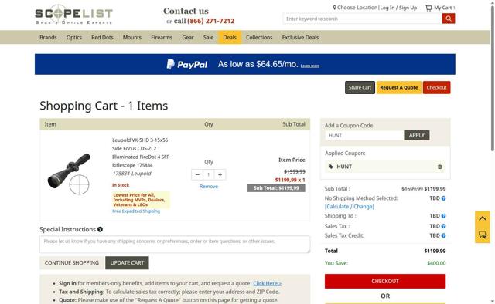Click the quantity value field
The width and height of the screenshot is (495, 304).
[208, 174]
